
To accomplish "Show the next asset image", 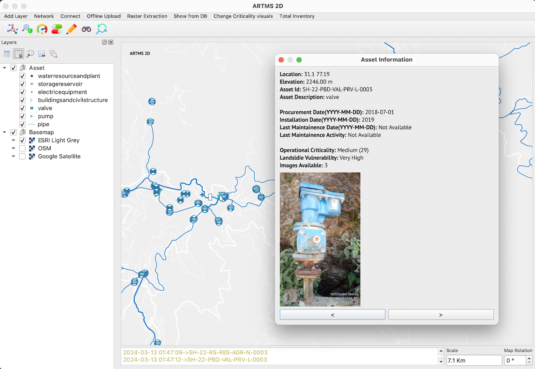I will (441, 315).
